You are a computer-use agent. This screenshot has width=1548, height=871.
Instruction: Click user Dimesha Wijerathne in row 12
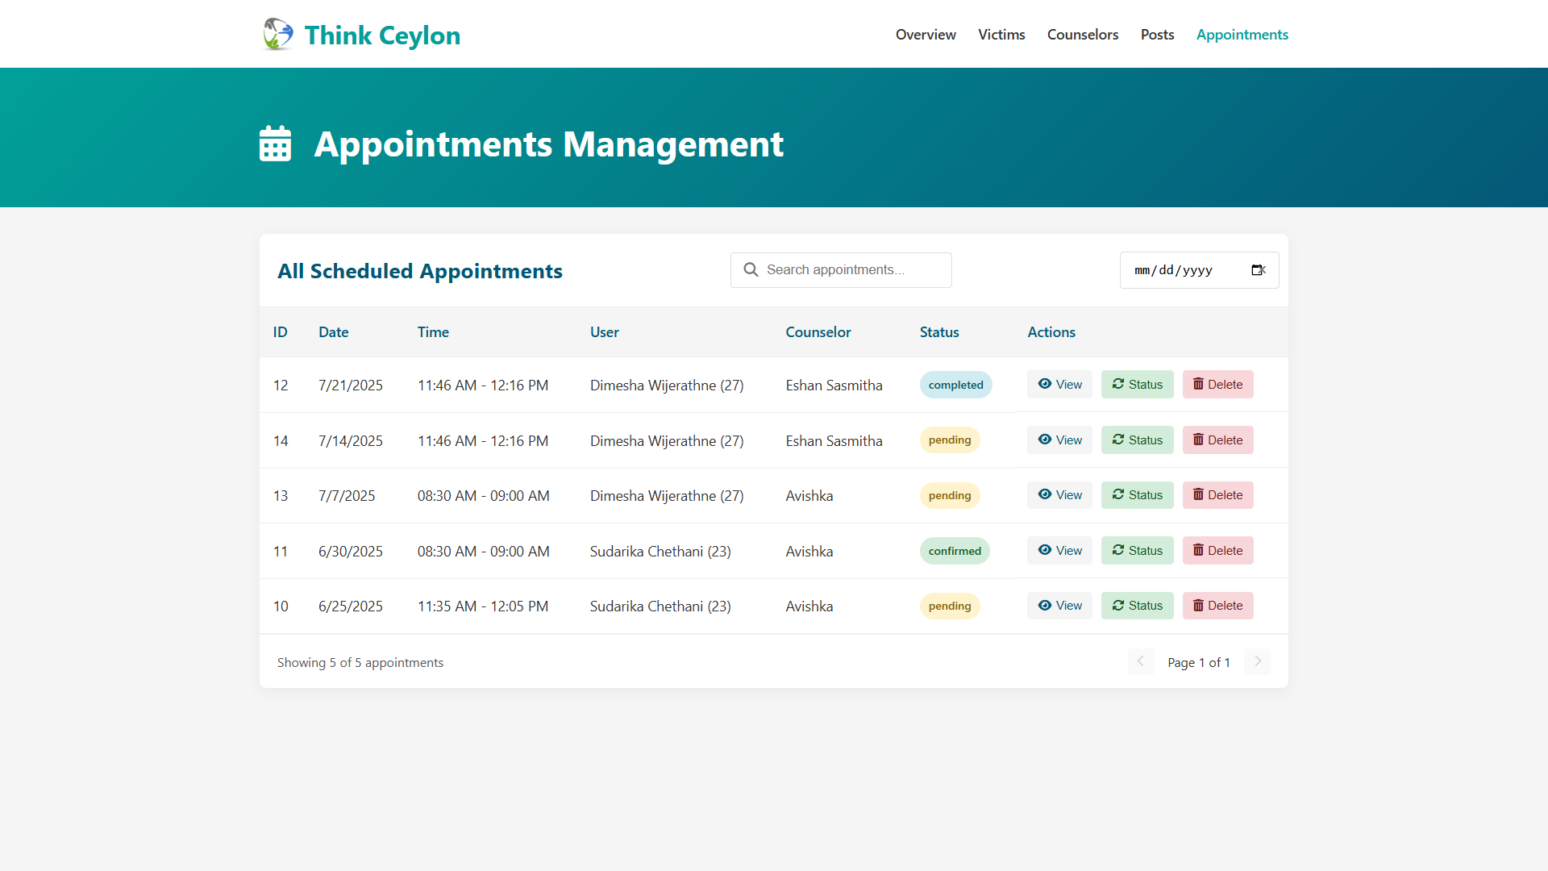pyautogui.click(x=667, y=385)
